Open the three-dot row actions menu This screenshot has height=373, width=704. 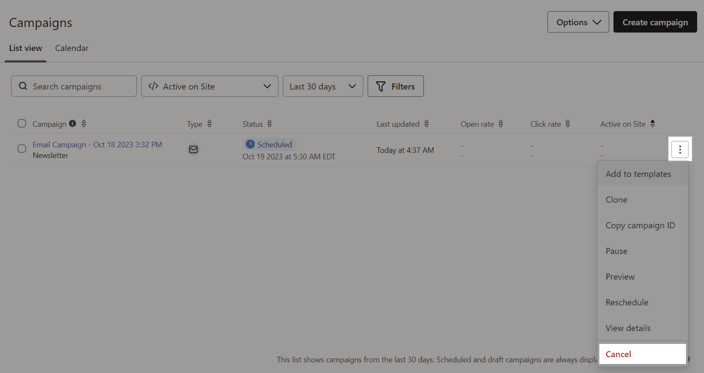click(680, 149)
